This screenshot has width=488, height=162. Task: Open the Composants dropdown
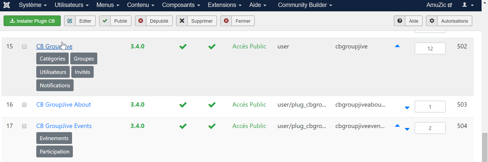tap(181, 5)
